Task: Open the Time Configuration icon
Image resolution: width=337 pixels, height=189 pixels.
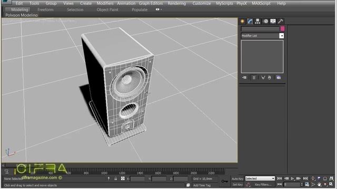Action: coord(307,184)
